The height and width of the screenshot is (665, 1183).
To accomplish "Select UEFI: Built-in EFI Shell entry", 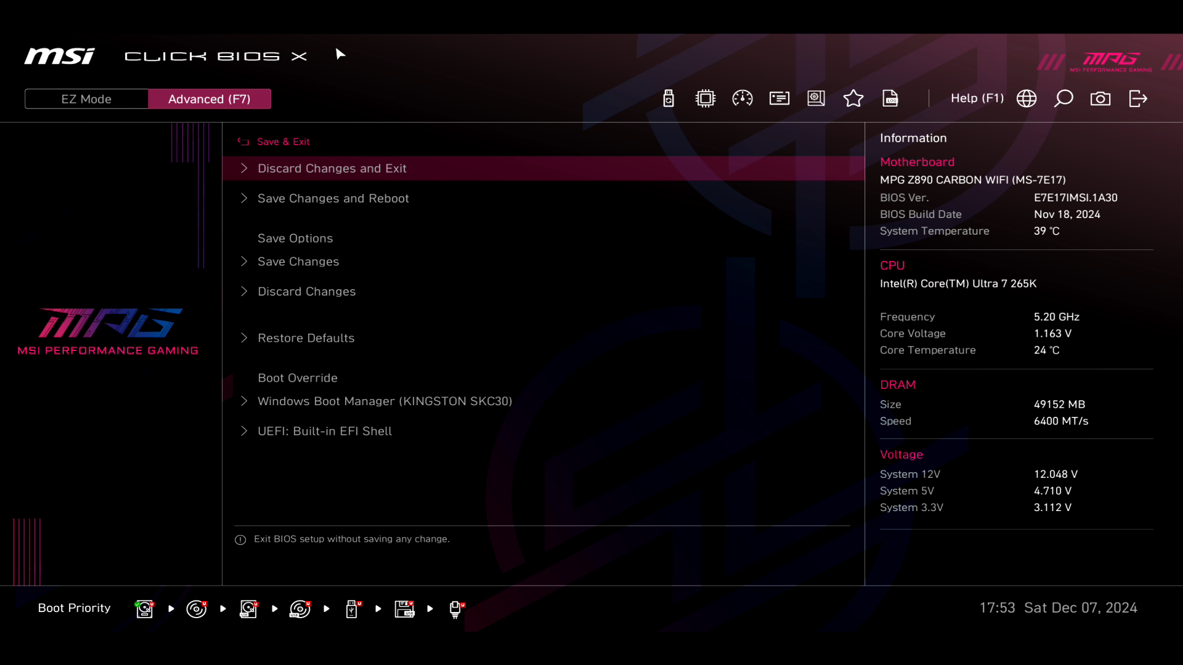I will [325, 432].
